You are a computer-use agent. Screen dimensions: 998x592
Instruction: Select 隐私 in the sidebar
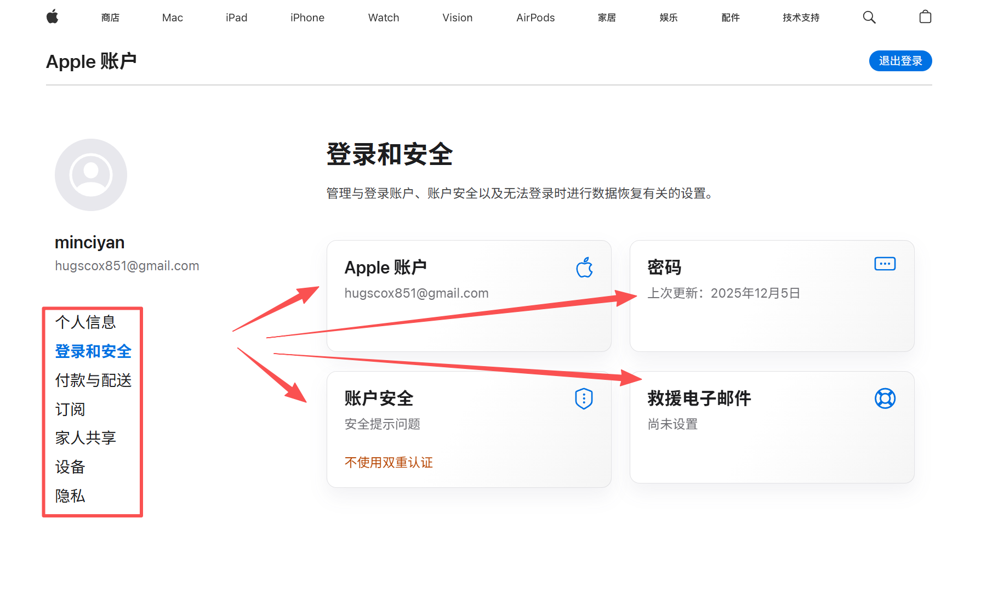70,496
